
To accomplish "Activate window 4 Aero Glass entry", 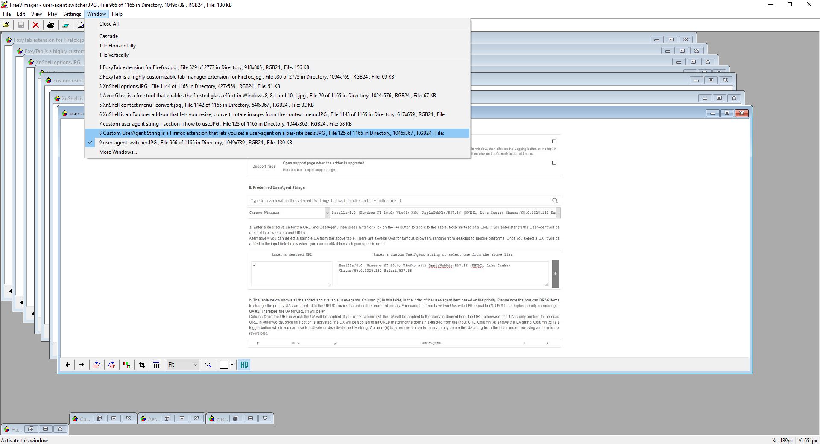I will (x=277, y=96).
